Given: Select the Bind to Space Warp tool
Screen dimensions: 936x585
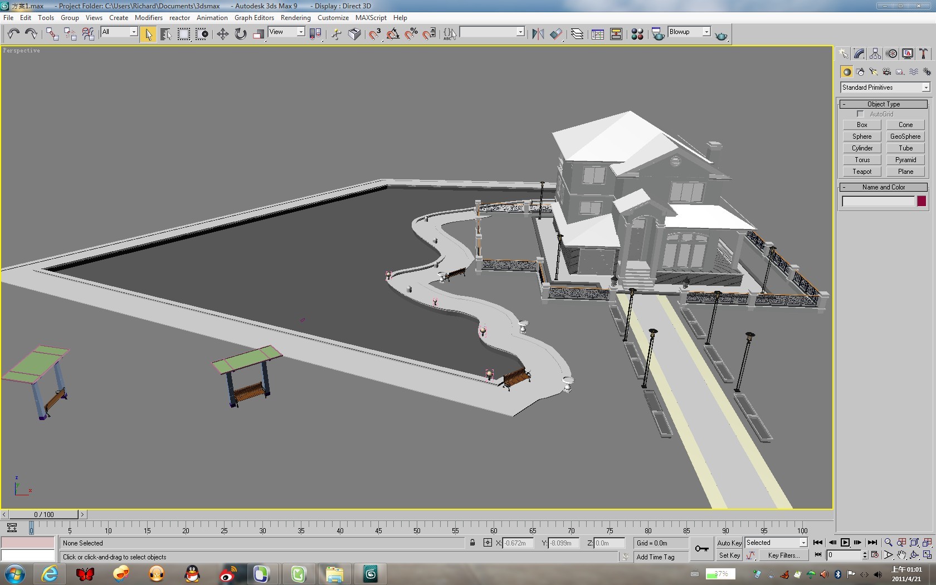Looking at the screenshot, I should click(x=88, y=34).
